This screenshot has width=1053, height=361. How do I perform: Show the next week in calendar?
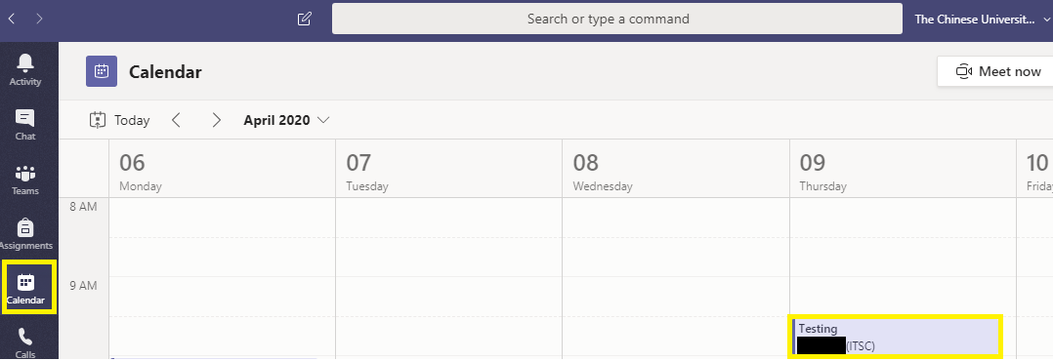tap(216, 120)
